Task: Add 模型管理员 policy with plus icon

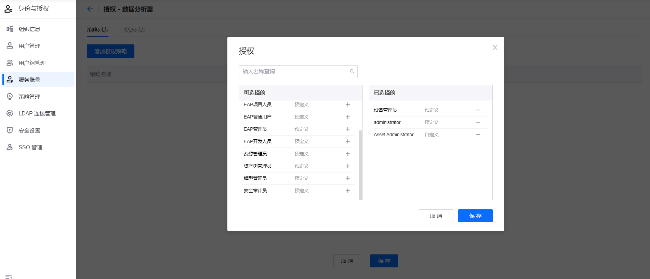Action: pyautogui.click(x=347, y=178)
